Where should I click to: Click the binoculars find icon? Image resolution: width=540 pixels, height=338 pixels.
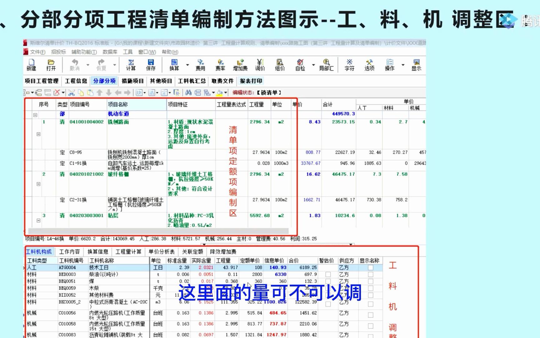coord(188,93)
